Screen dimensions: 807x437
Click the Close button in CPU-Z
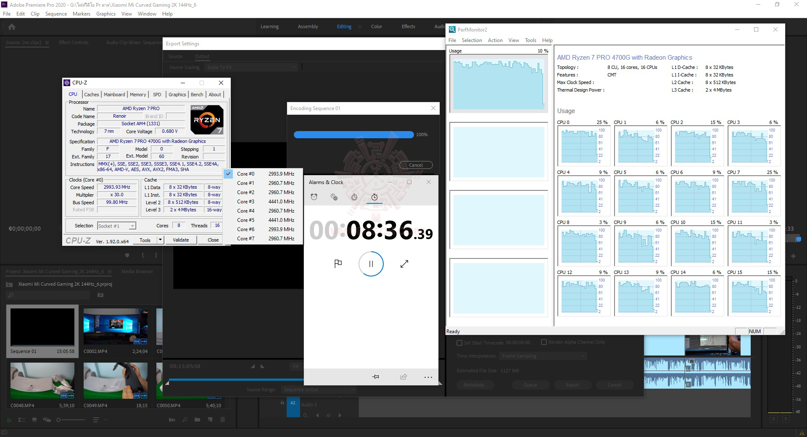point(213,240)
